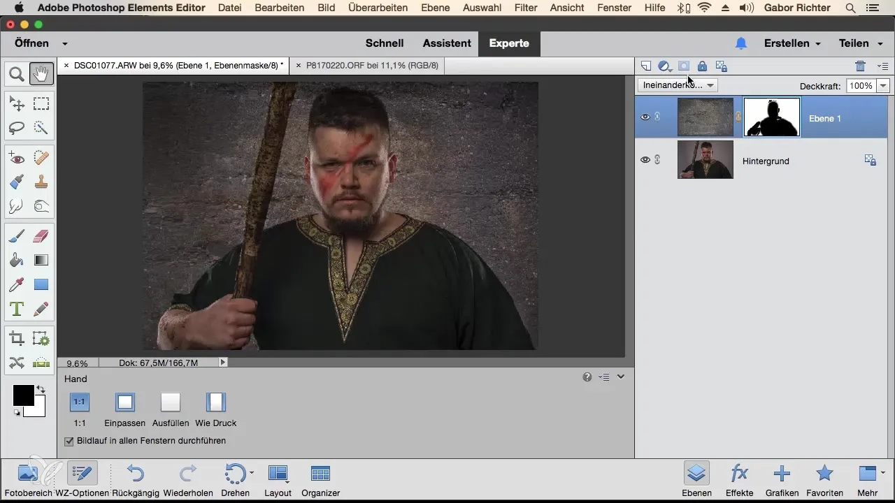Uncheck Bildlauf in allen Fenstern durchführen

(69, 442)
